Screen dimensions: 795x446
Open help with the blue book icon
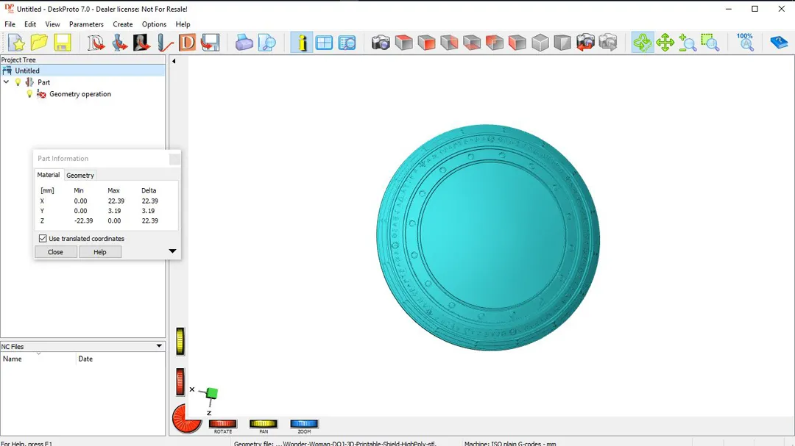[779, 43]
